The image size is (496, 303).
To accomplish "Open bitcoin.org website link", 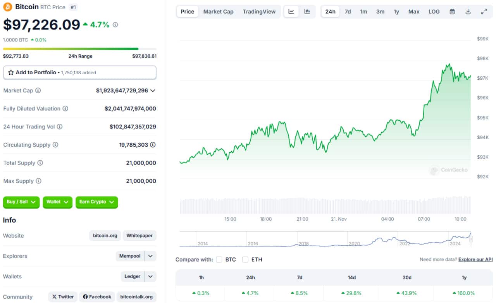I will (105, 236).
